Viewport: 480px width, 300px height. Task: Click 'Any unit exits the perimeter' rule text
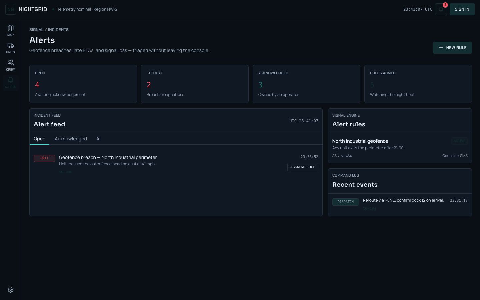[368, 148]
